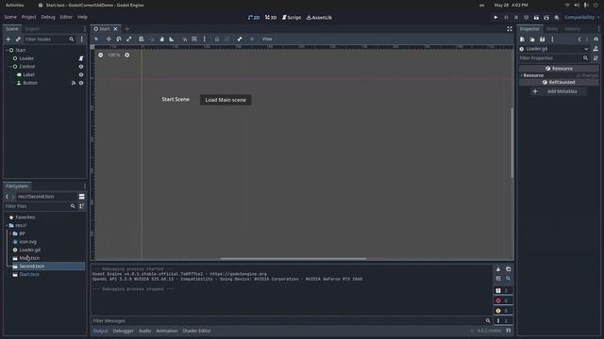Run the project with play button
Screen dimensions: 604x339
(x=495, y=17)
